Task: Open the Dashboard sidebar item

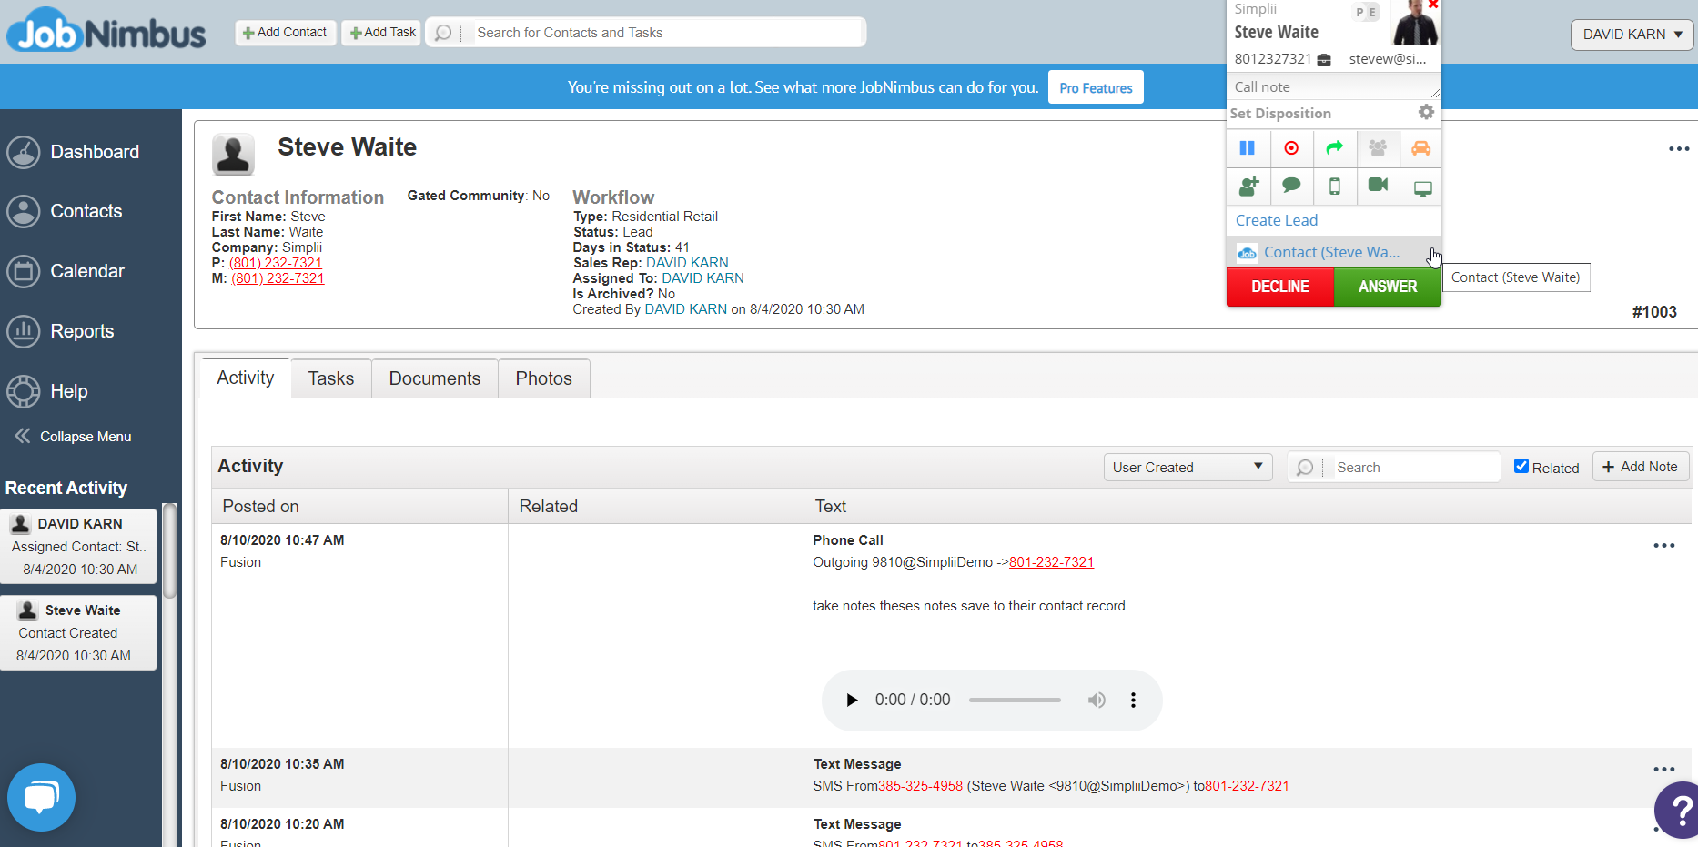Action: pos(74,152)
